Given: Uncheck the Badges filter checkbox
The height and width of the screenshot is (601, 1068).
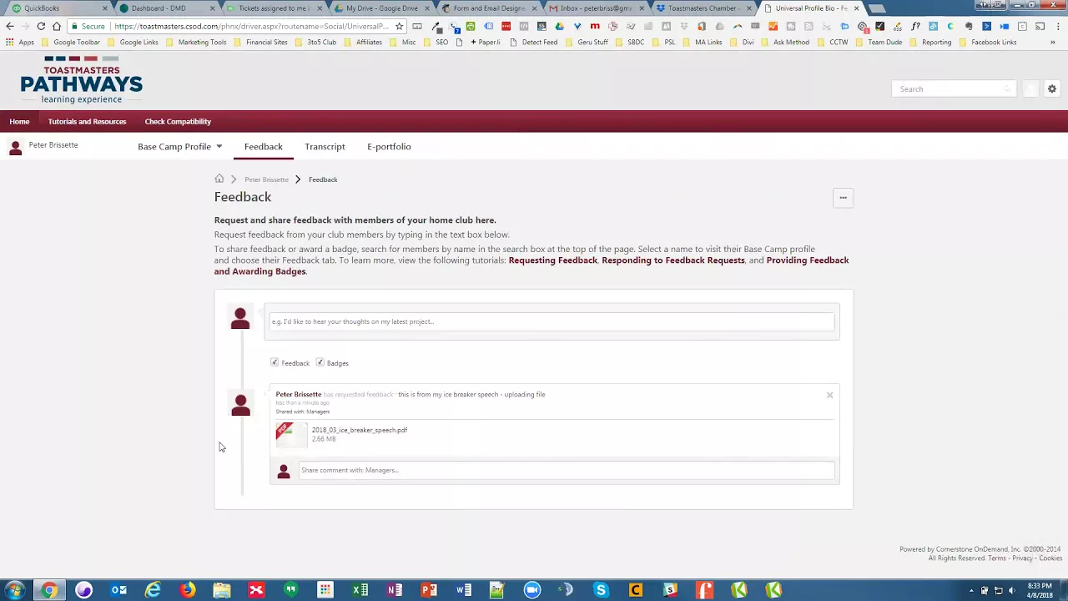Looking at the screenshot, I should point(320,362).
